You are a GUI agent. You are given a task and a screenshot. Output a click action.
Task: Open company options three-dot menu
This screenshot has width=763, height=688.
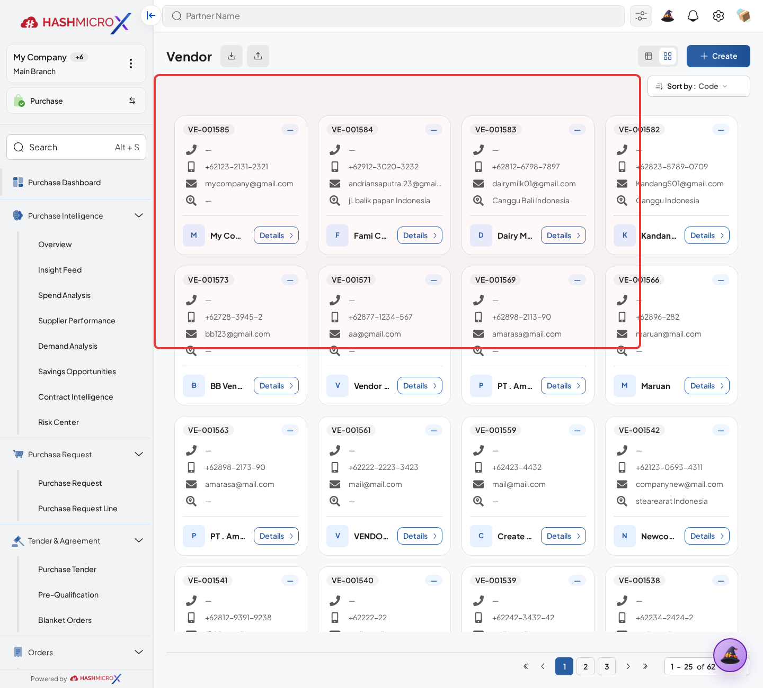tap(131, 64)
